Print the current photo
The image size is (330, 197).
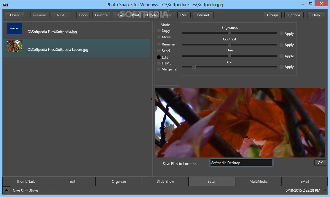coord(135,15)
